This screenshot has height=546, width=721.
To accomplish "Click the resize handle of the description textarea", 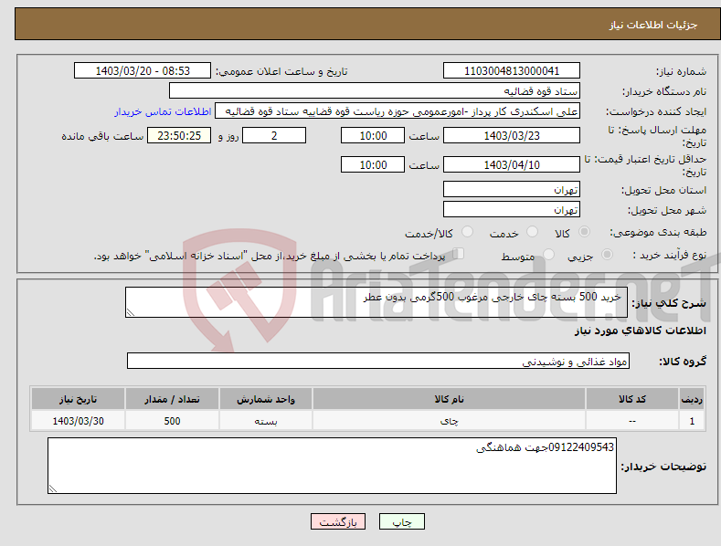I will pyautogui.click(x=131, y=312).
